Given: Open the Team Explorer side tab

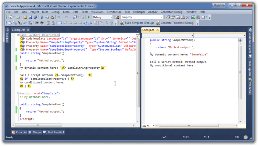Looking at the screenshot, I should click(x=250, y=65).
